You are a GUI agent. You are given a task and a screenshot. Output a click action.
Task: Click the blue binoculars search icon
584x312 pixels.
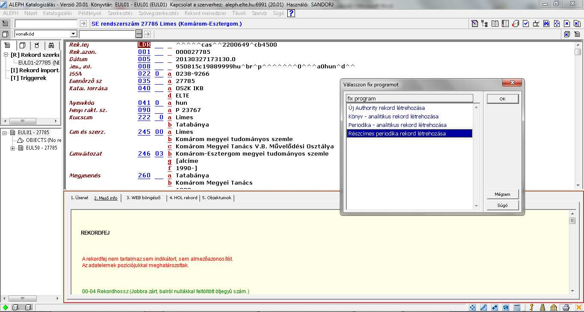tap(546, 24)
